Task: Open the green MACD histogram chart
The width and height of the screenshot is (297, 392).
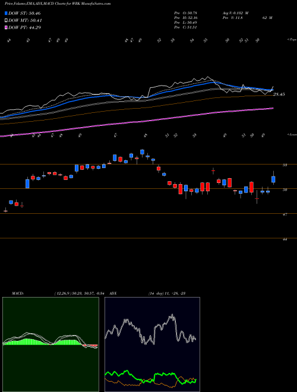Action: coord(50,344)
